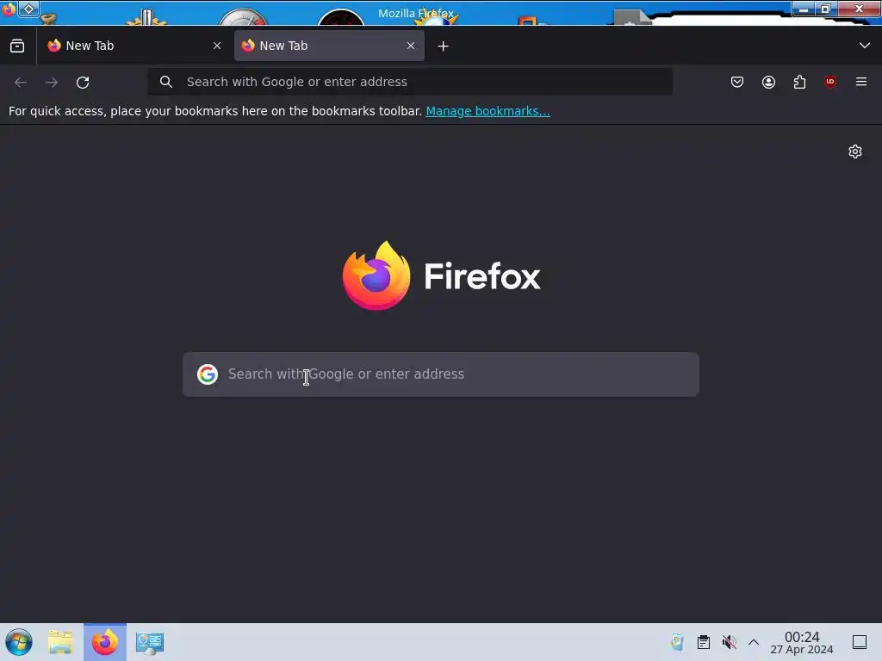
Task: Click the magnifier icon in address bar
Action: tap(166, 82)
